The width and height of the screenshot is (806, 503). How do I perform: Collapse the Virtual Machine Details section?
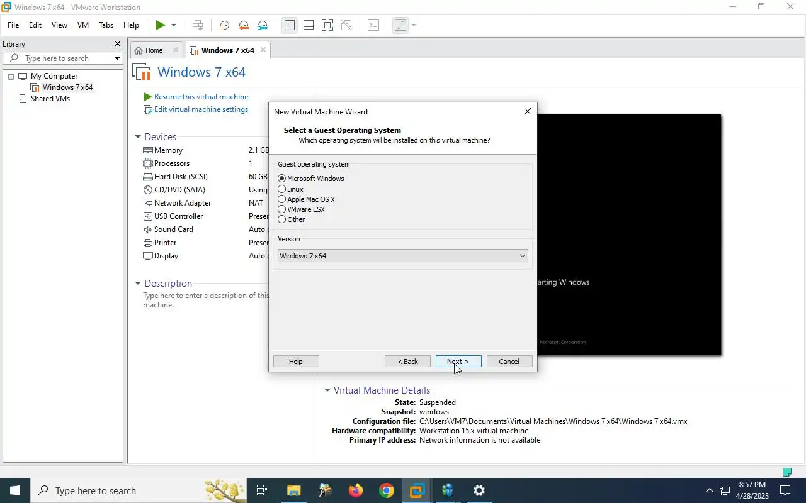pyautogui.click(x=327, y=390)
